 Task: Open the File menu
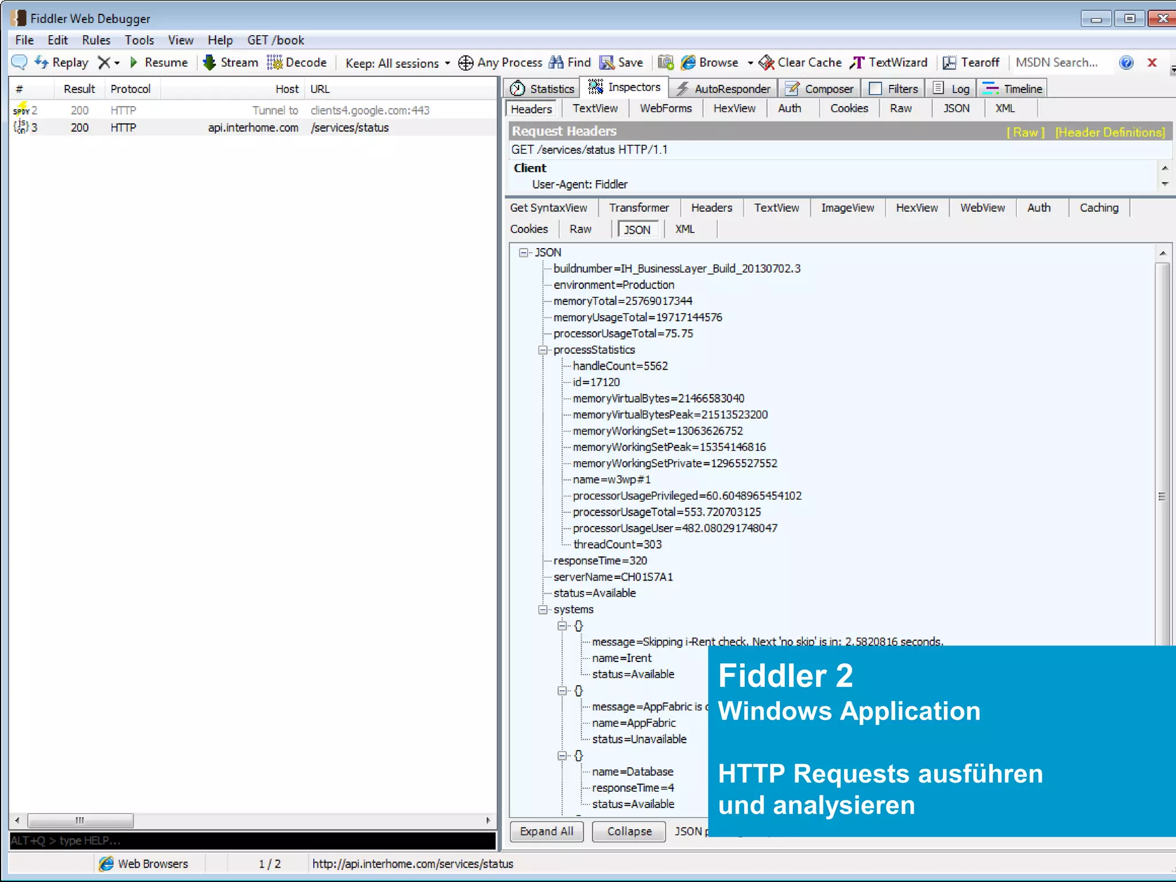coord(24,40)
